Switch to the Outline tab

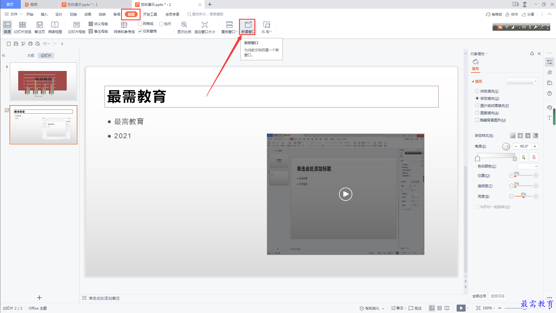(31, 56)
